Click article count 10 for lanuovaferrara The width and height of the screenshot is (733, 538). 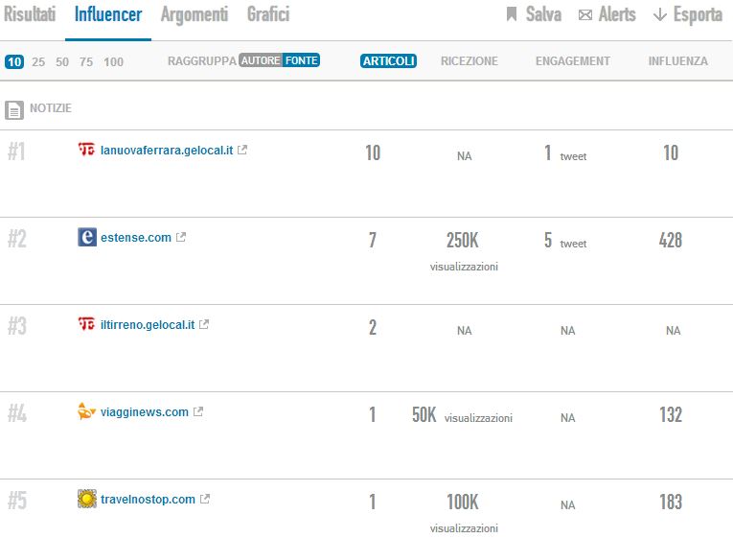click(373, 153)
